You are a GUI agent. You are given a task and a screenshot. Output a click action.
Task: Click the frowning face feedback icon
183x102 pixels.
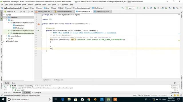pos(178,95)
